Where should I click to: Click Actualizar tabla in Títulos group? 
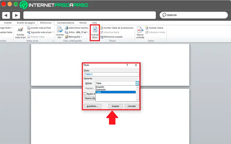(x=110, y=32)
